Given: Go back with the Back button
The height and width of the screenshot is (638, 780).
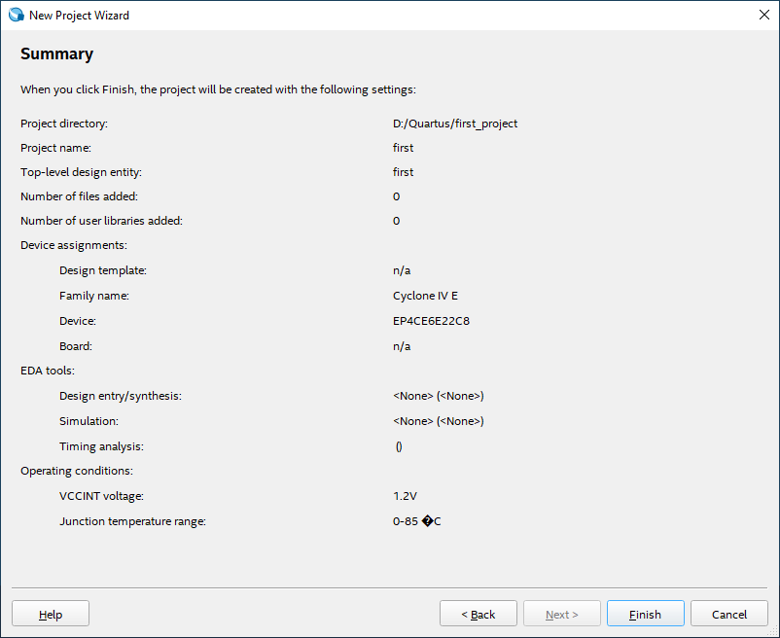Looking at the screenshot, I should (x=478, y=614).
